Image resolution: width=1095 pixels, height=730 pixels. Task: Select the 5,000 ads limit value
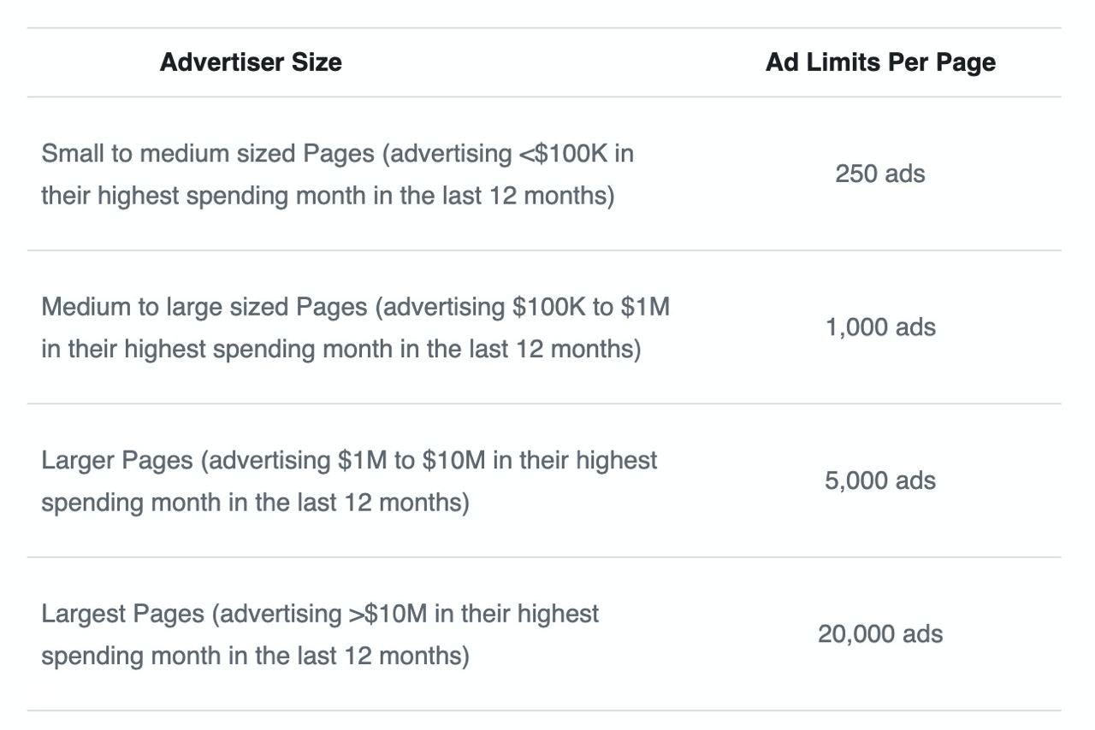coord(880,480)
